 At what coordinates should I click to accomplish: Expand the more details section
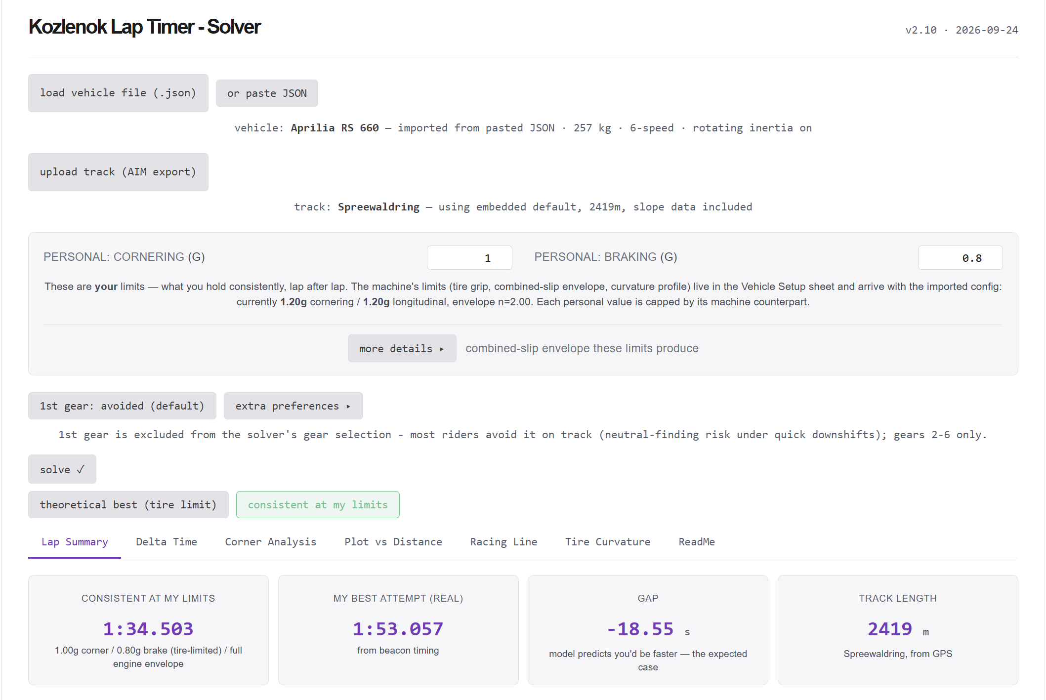(402, 348)
